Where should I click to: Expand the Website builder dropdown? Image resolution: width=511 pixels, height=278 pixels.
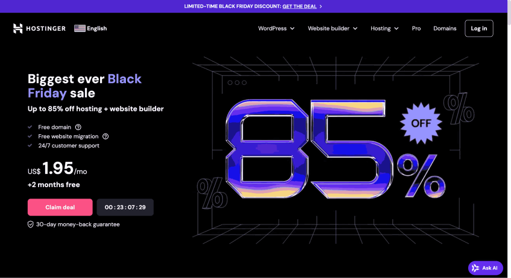point(333,28)
